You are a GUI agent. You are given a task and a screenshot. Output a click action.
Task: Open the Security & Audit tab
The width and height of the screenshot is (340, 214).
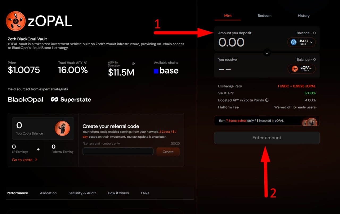pyautogui.click(x=82, y=193)
